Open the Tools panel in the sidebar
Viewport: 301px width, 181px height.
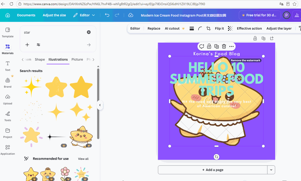point(8,116)
